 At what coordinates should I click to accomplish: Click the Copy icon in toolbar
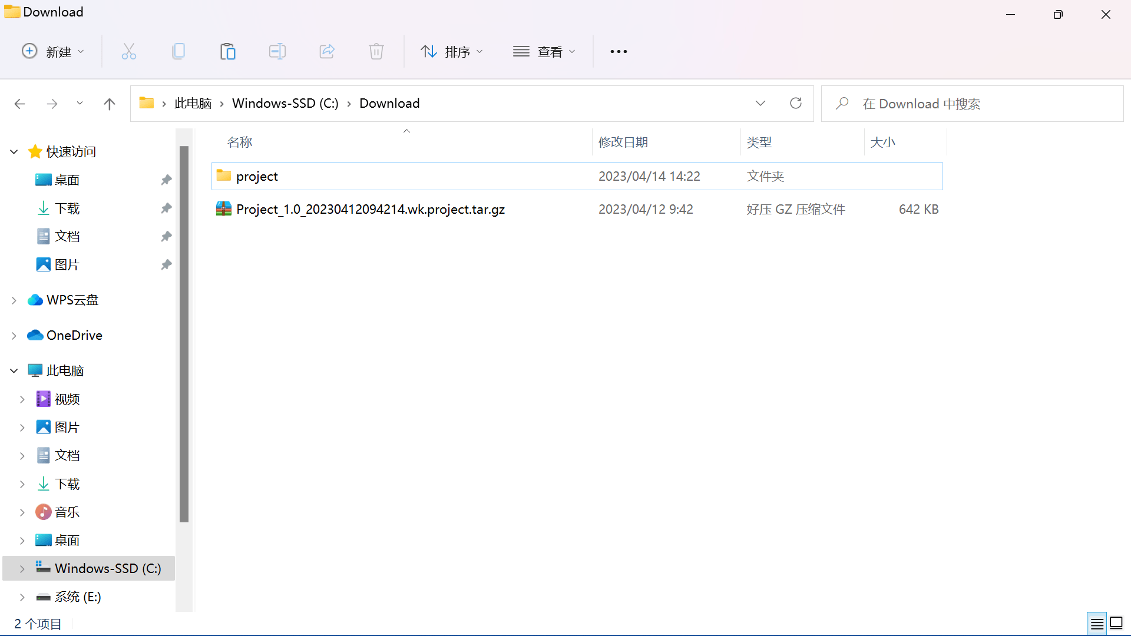tap(178, 52)
